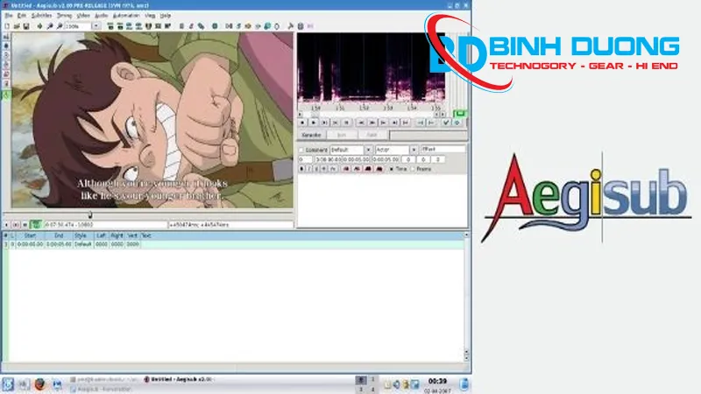The height and width of the screenshot is (394, 701).
Task: Select the rotate Z visual tool
Action: [6, 55]
